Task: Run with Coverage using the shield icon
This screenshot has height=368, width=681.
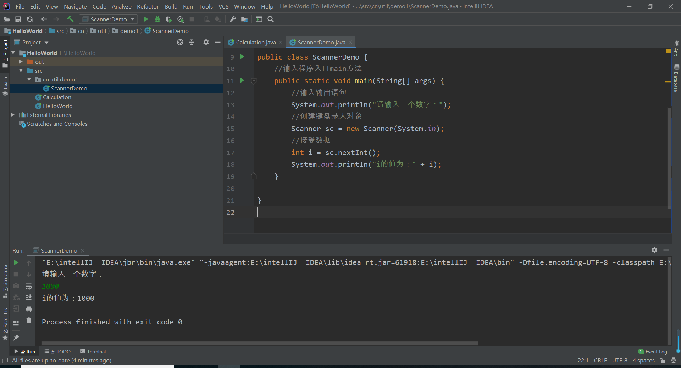Action: 169,19
